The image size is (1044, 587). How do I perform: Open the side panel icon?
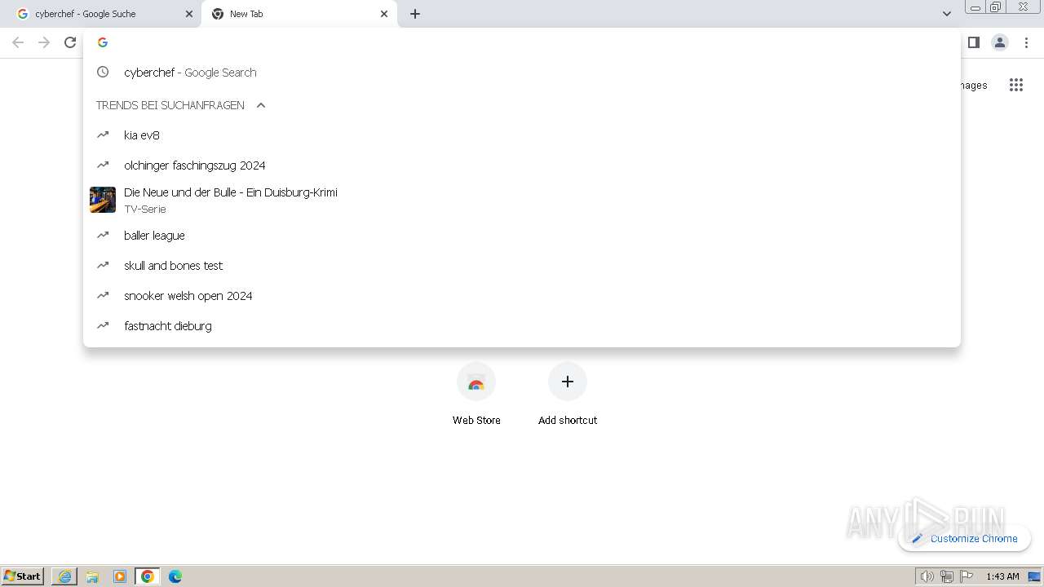pos(974,42)
